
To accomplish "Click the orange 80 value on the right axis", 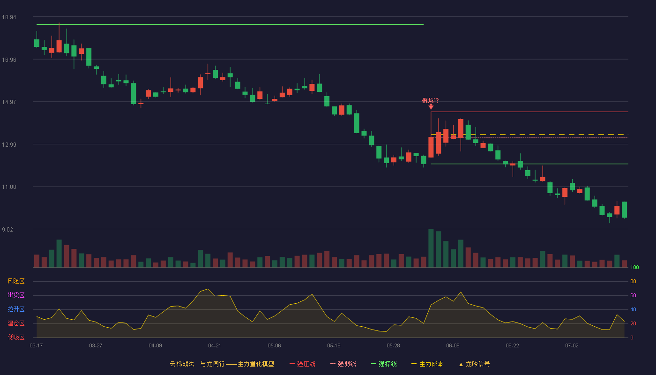I will [633, 281].
